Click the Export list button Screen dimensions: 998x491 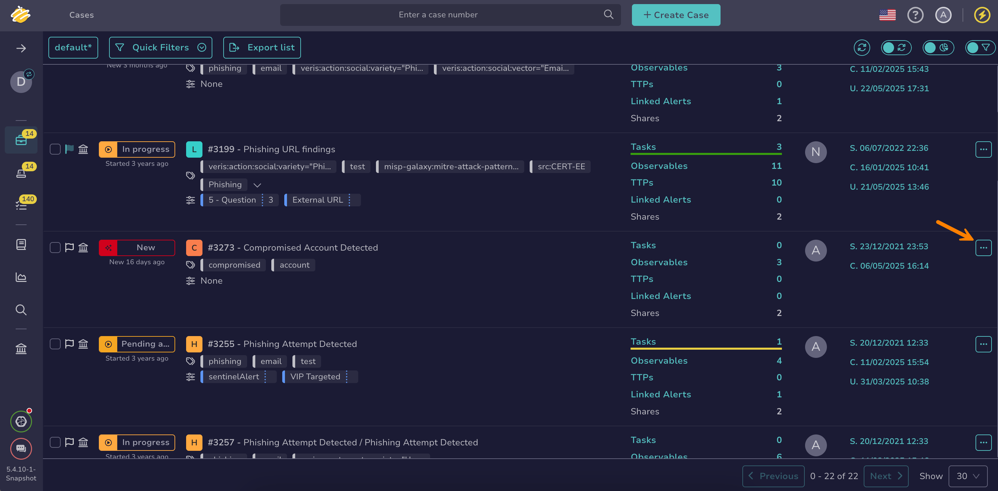coord(261,48)
